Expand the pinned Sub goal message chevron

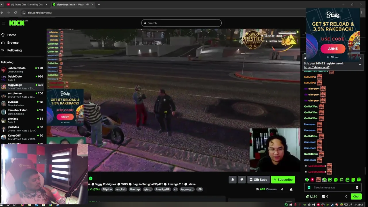tap(360, 65)
